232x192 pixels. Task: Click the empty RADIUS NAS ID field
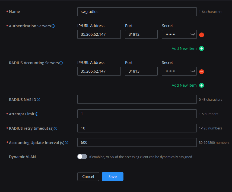tap(137, 99)
